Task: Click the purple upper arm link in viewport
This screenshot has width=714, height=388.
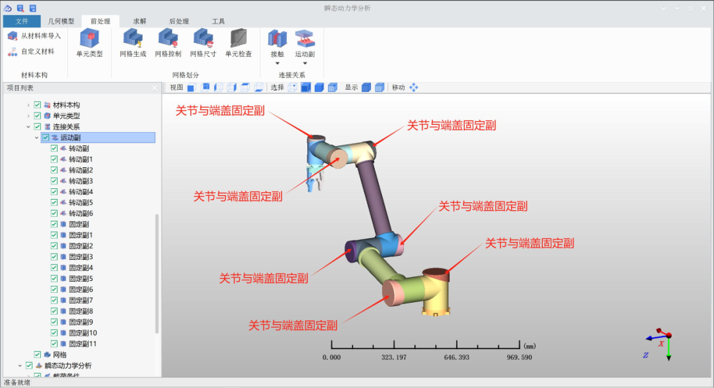Action: click(x=374, y=197)
